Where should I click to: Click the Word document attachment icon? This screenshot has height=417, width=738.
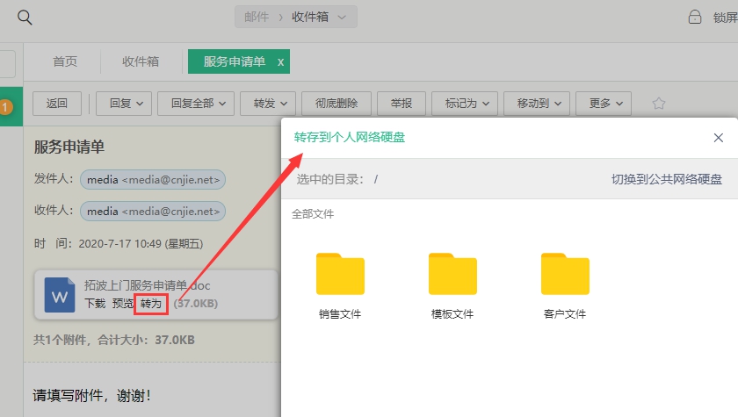pos(60,295)
